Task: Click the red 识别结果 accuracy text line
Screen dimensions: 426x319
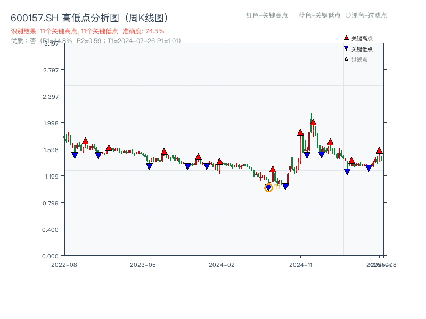Action: [87, 31]
